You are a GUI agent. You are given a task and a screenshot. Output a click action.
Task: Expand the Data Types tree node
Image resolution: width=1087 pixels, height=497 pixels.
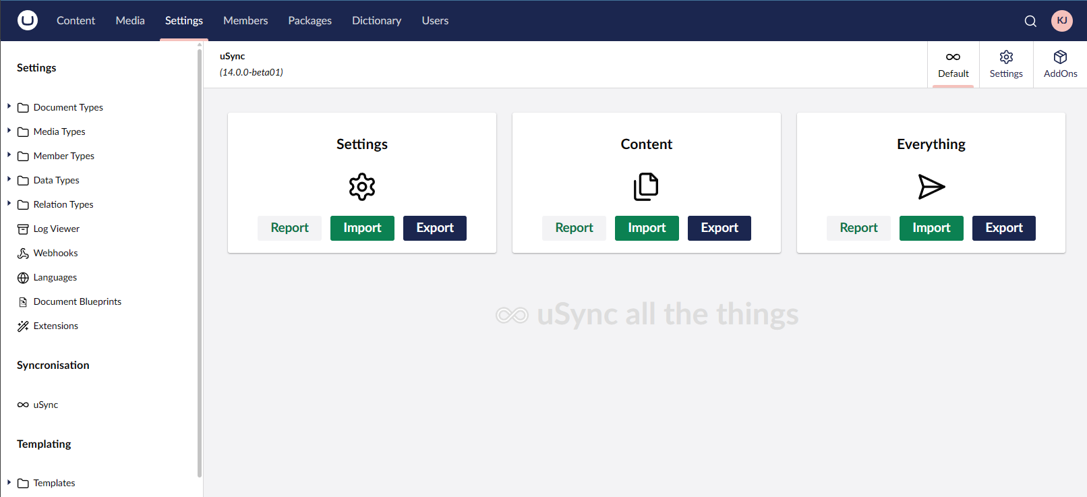tap(9, 179)
